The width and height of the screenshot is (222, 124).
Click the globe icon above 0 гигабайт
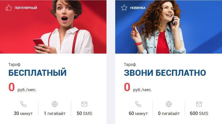(x=169, y=104)
